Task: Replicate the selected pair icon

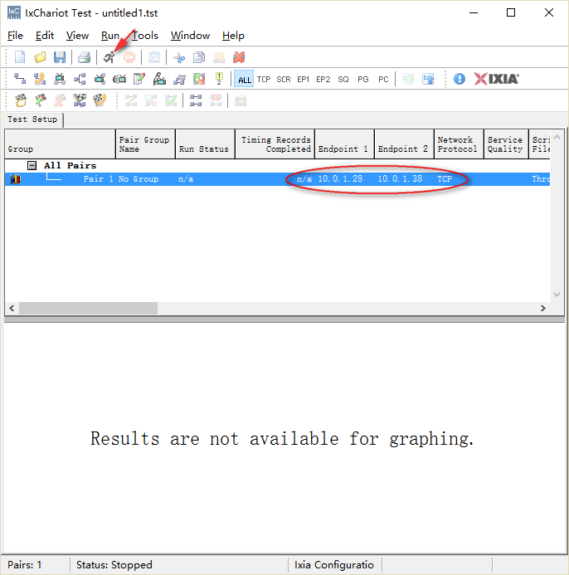Action: click(x=179, y=79)
